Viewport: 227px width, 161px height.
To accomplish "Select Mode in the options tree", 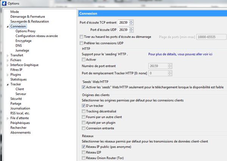I will click(x=15, y=12).
